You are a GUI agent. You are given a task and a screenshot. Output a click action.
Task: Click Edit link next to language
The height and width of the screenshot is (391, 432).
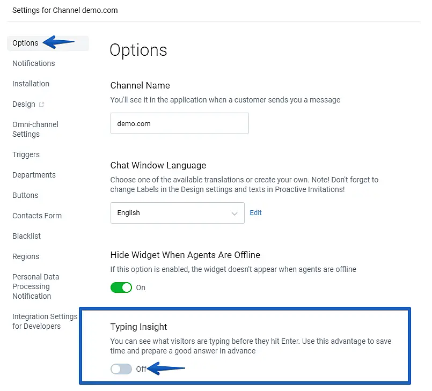[x=256, y=213]
